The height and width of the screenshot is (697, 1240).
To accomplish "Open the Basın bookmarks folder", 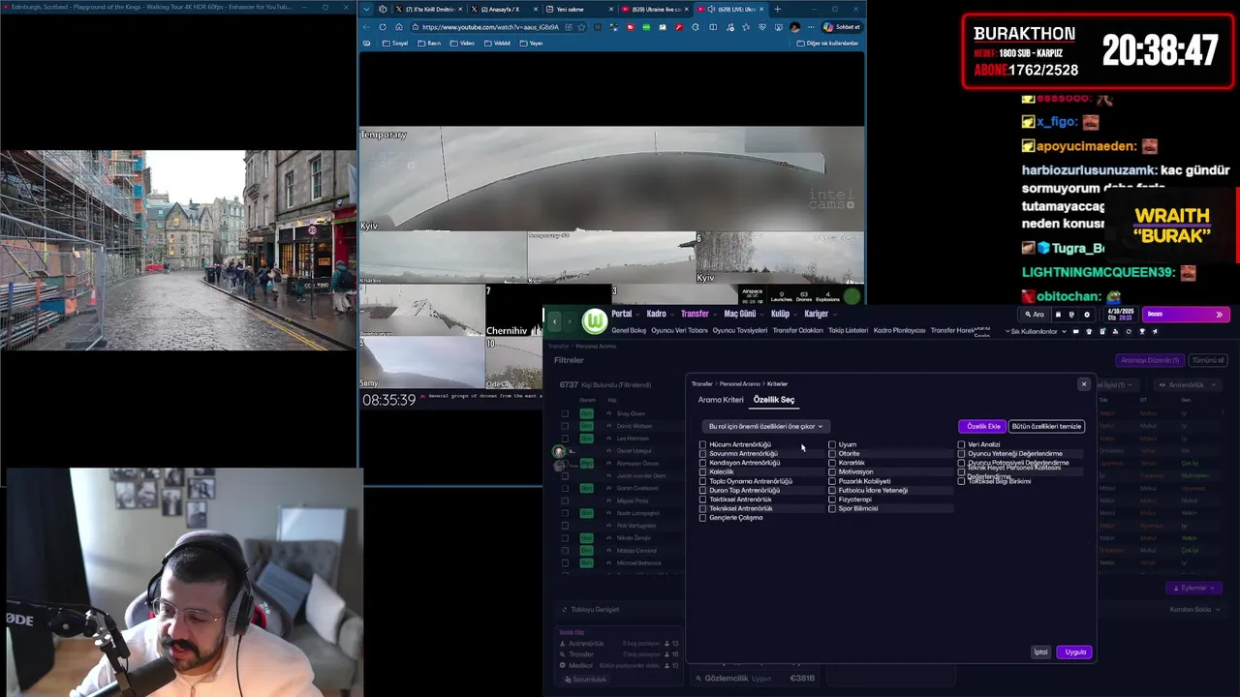I will [429, 43].
